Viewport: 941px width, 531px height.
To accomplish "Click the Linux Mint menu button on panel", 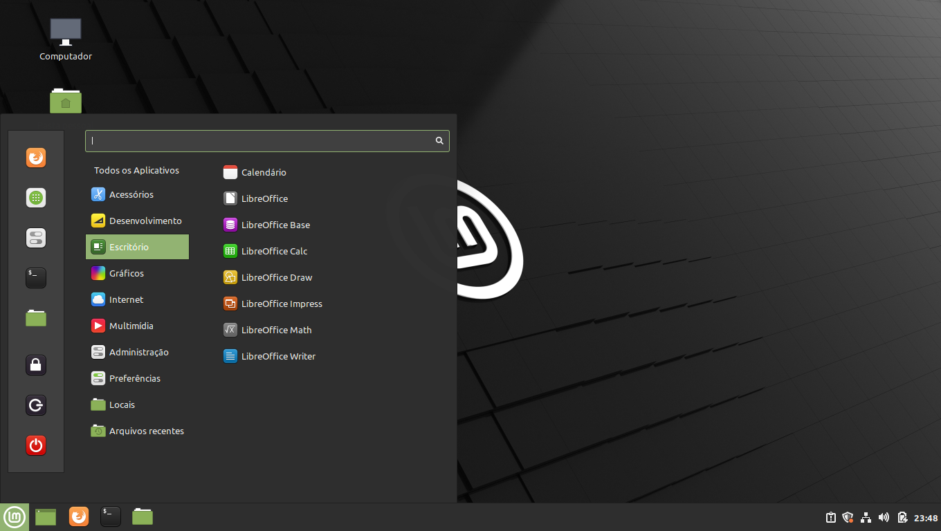I will [15, 516].
